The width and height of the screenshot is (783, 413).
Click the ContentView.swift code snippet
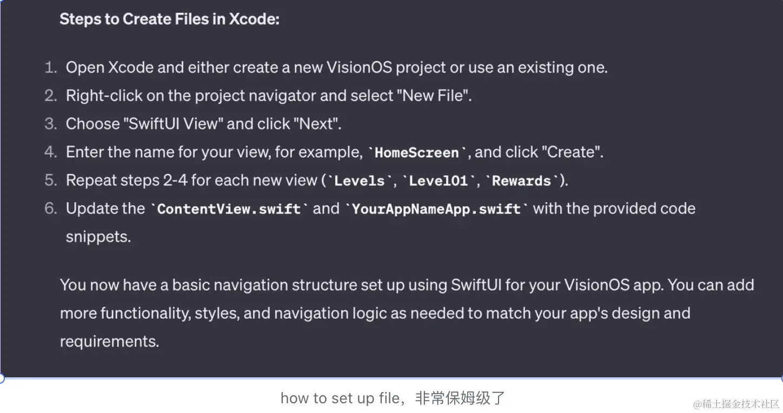[229, 209]
